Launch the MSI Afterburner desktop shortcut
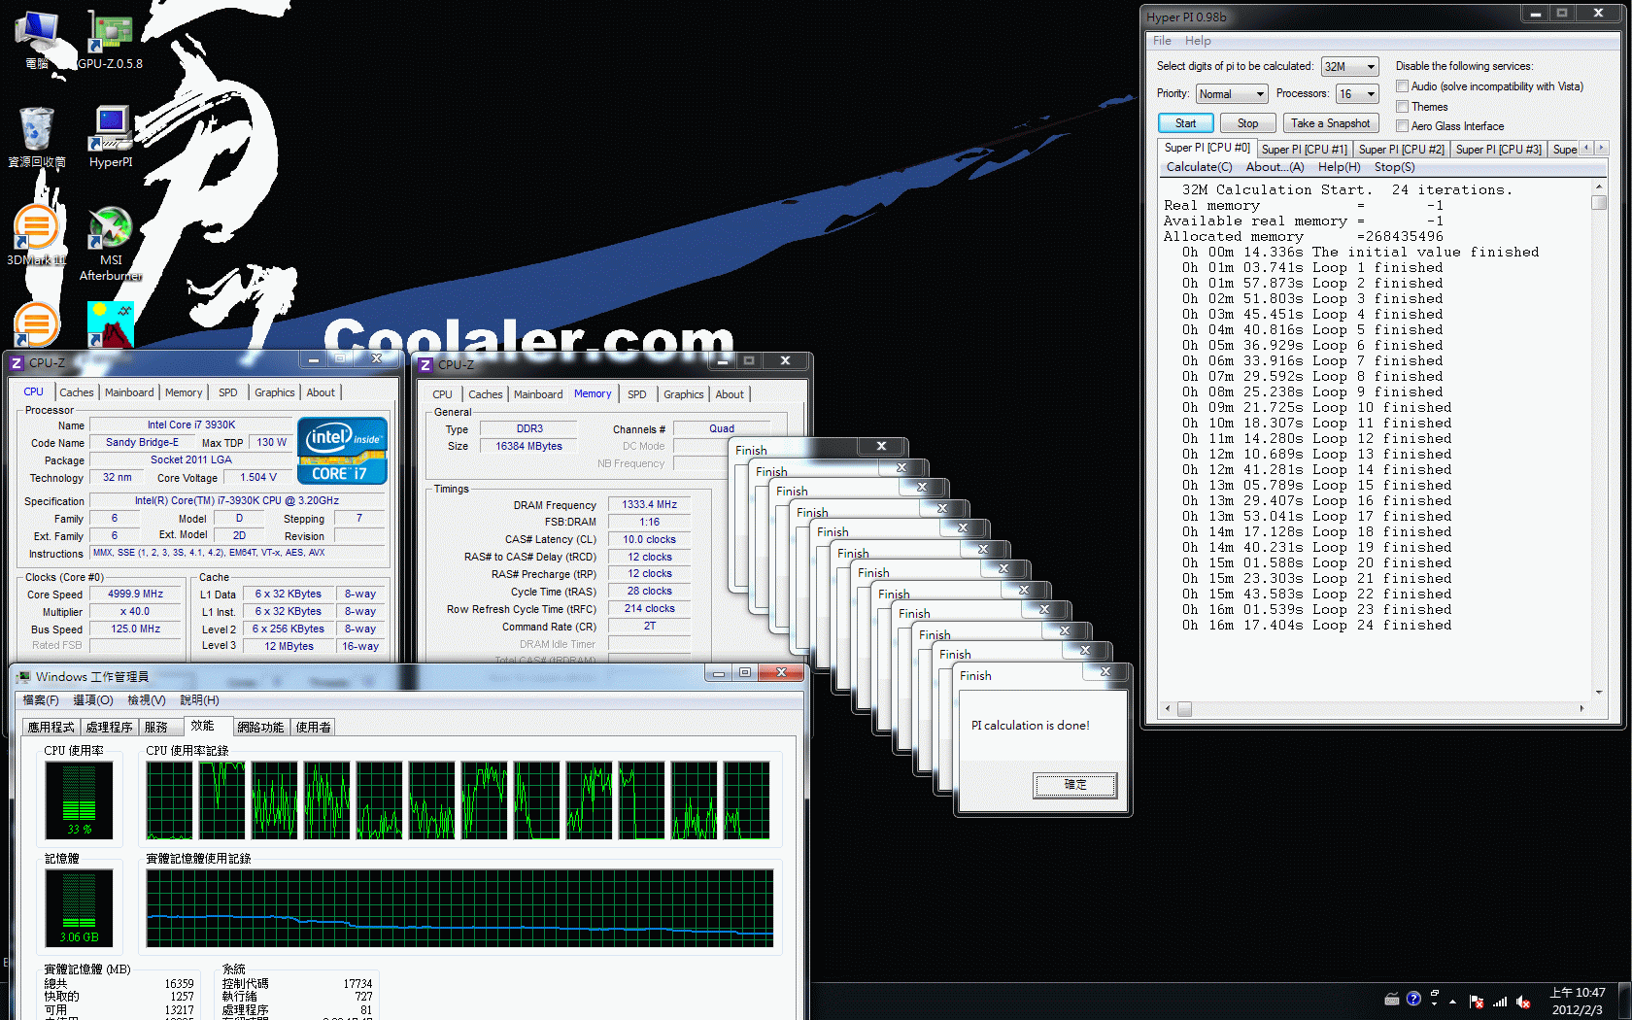This screenshot has height=1020, width=1632. click(x=111, y=243)
